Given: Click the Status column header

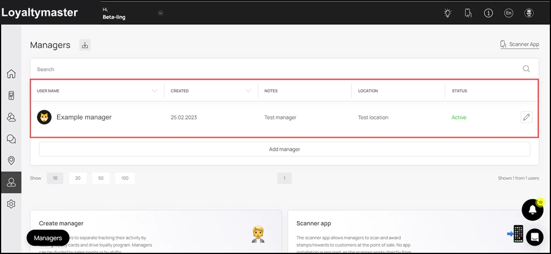Looking at the screenshot, I should click(x=459, y=91).
